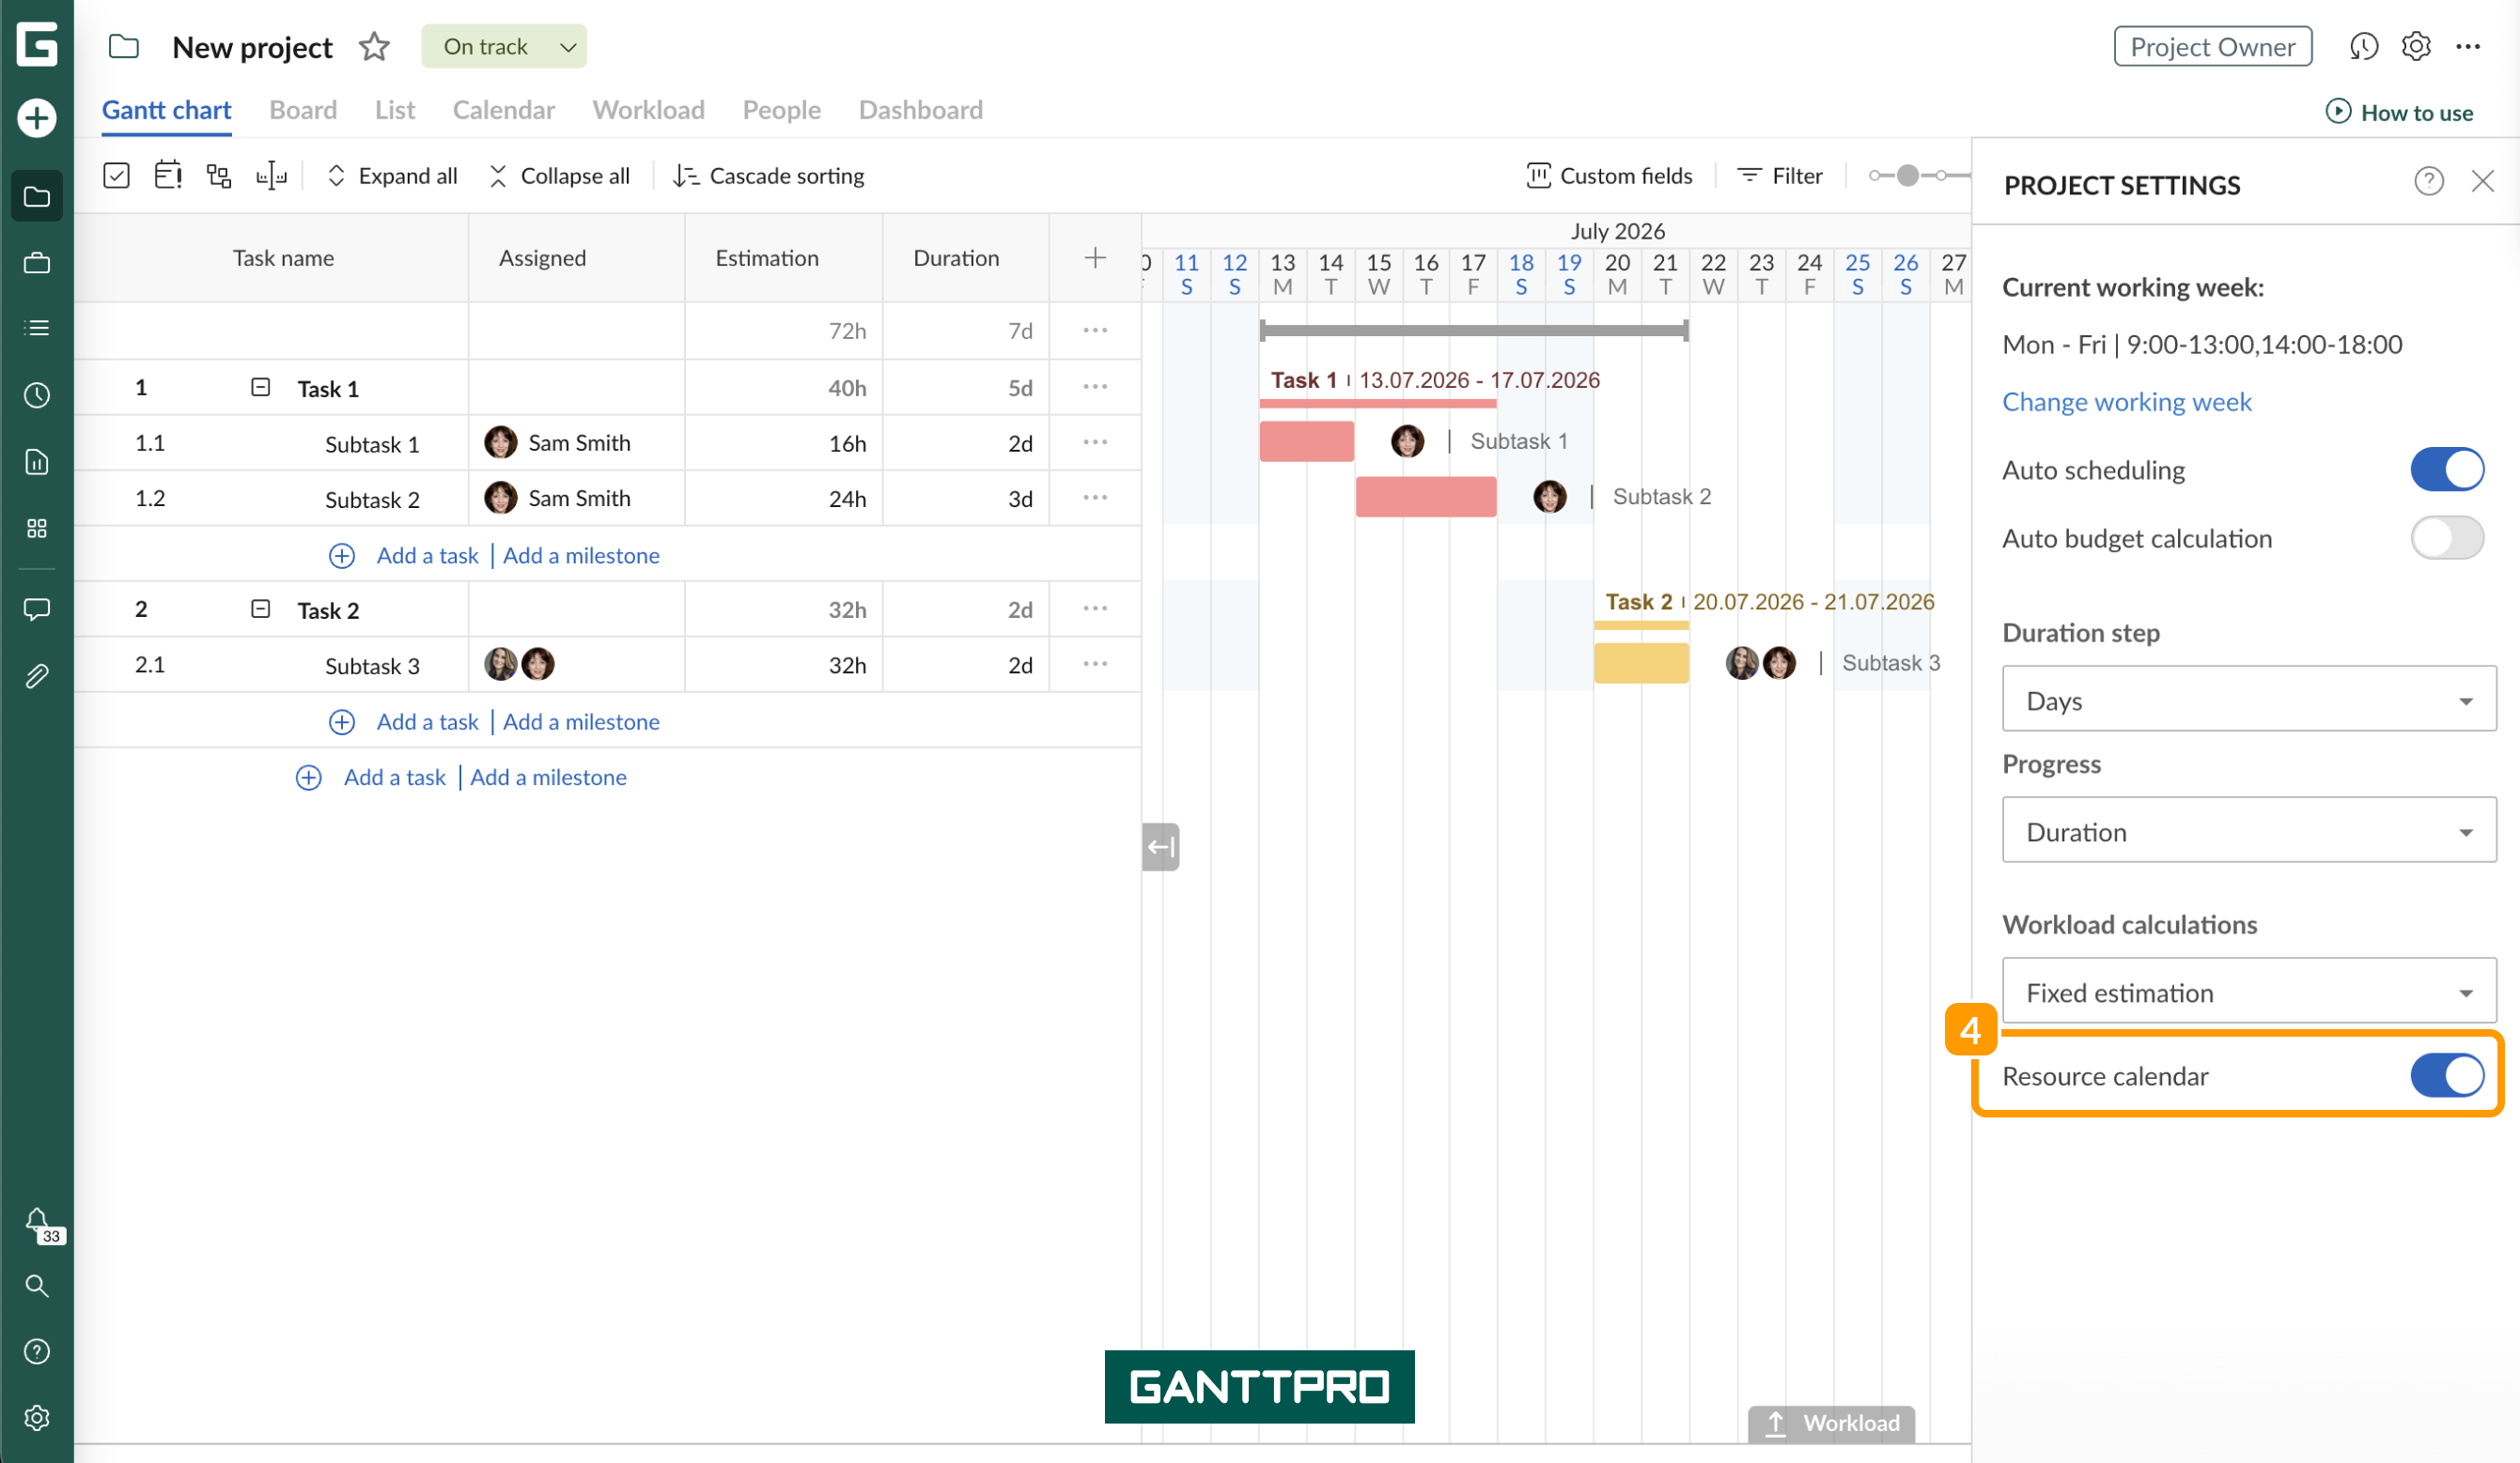
Task: Expand all tasks
Action: 393,176
